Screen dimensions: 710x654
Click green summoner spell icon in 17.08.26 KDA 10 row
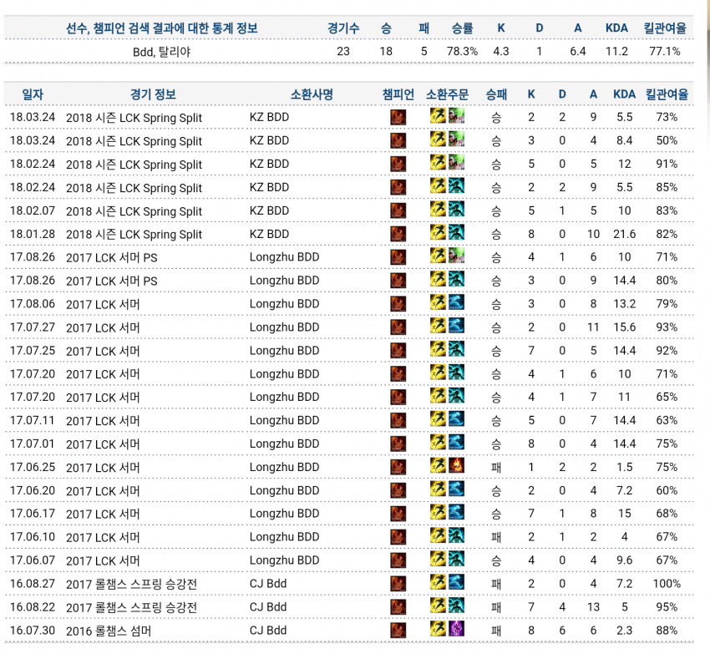(x=456, y=256)
